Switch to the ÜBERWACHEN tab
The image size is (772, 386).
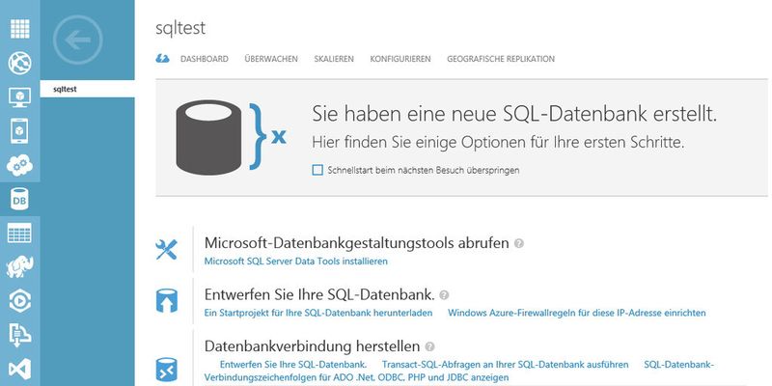[x=271, y=59]
